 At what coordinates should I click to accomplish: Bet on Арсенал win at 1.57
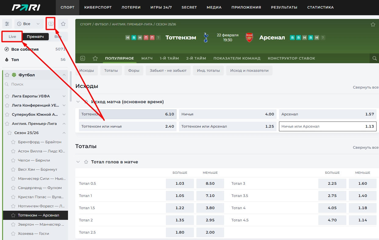coord(327,114)
